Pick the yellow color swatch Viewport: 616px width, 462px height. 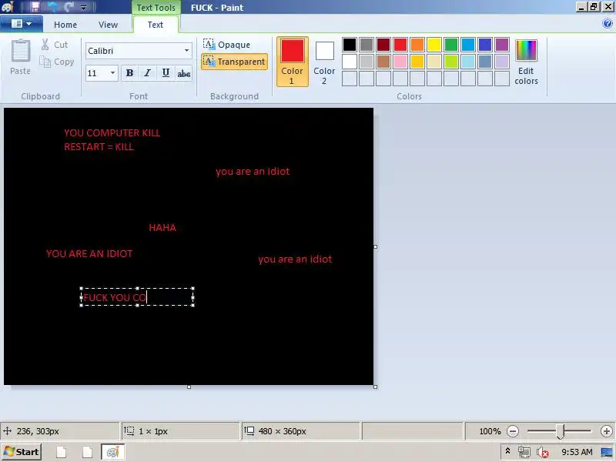pyautogui.click(x=434, y=45)
